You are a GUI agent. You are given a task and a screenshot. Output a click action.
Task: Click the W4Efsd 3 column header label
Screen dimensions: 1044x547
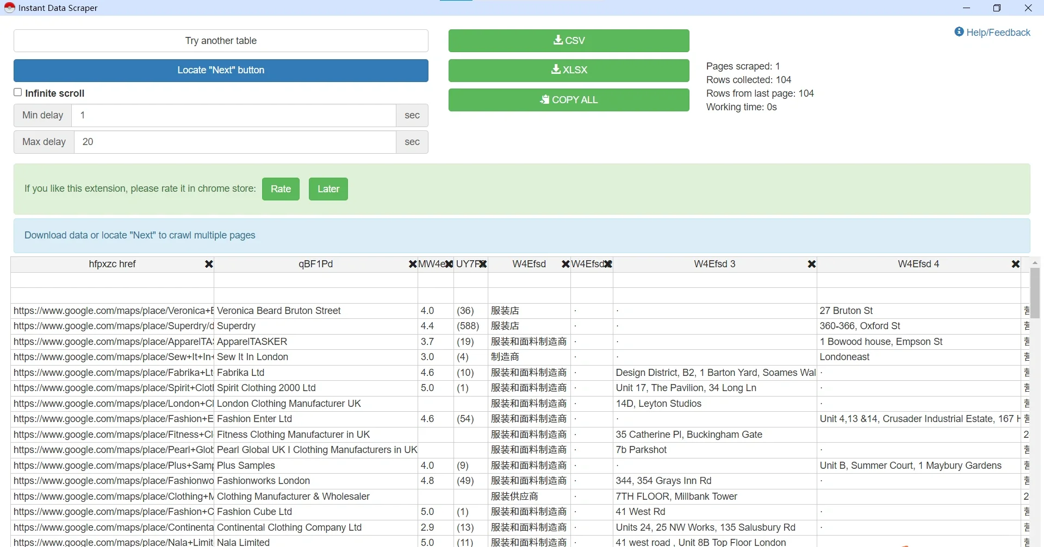pyautogui.click(x=714, y=264)
